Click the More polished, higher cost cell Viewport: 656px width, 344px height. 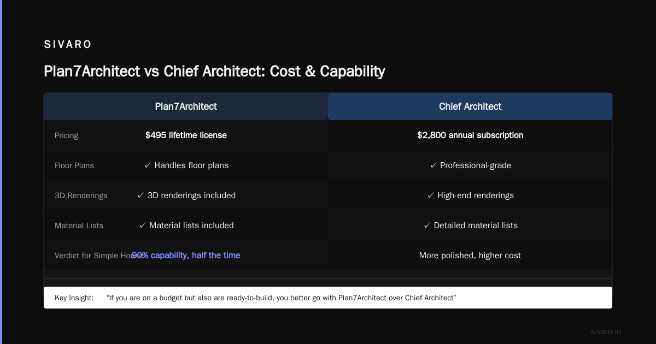[470, 255]
